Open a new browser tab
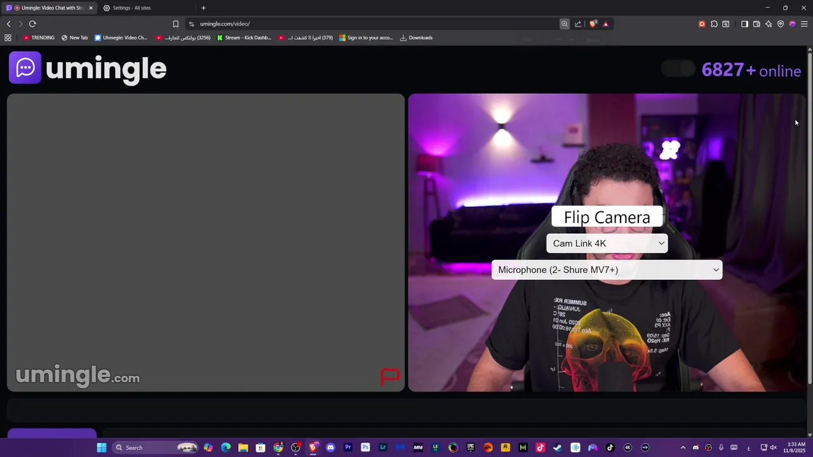This screenshot has width=813, height=457. coord(203,8)
